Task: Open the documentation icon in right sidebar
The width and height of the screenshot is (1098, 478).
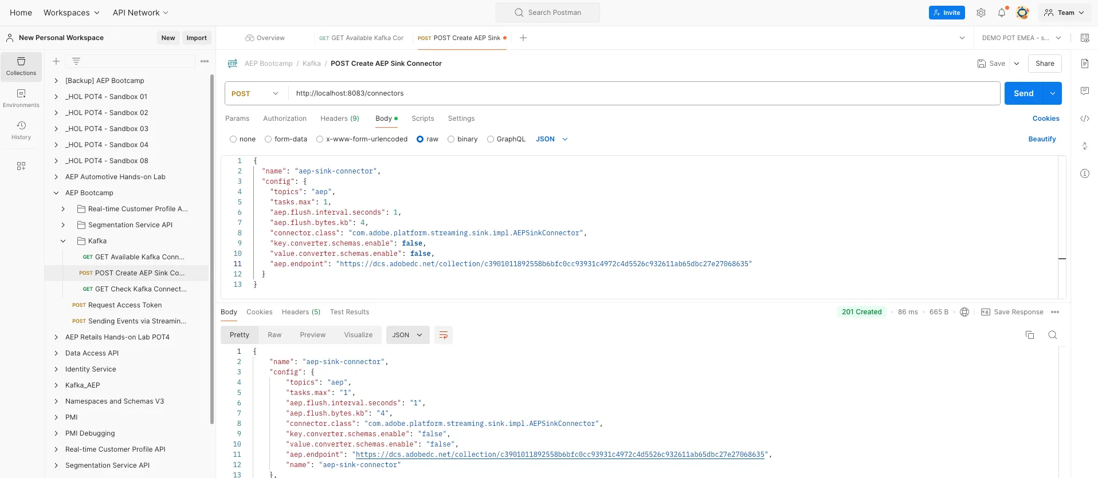Action: pos(1085,64)
